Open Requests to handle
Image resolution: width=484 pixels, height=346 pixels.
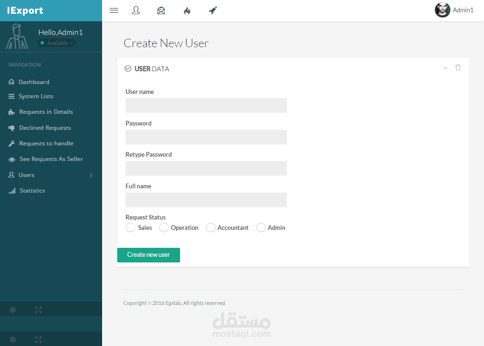point(46,143)
